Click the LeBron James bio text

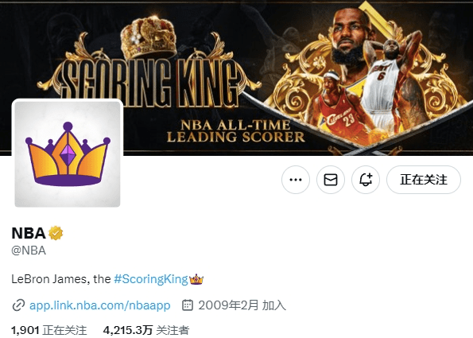[61, 279]
